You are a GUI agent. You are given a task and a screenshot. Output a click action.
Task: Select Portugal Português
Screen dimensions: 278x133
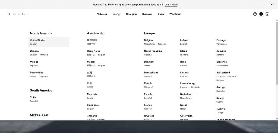222,44
